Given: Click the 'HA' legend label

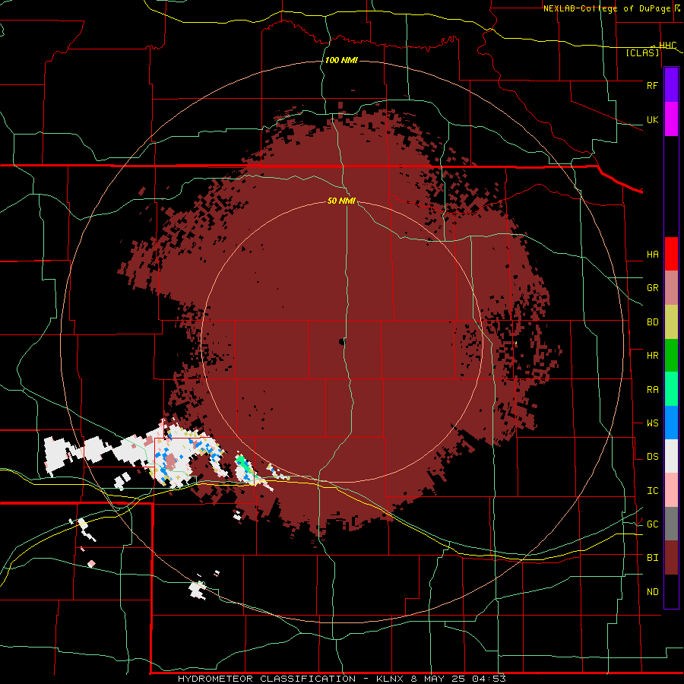Looking at the screenshot, I should (652, 255).
